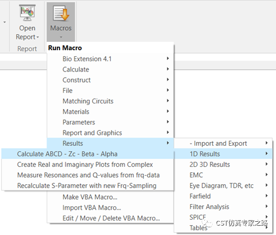Screen dimensions: 276x235
Task: Click the Open Report icon
Action: coord(27,13)
